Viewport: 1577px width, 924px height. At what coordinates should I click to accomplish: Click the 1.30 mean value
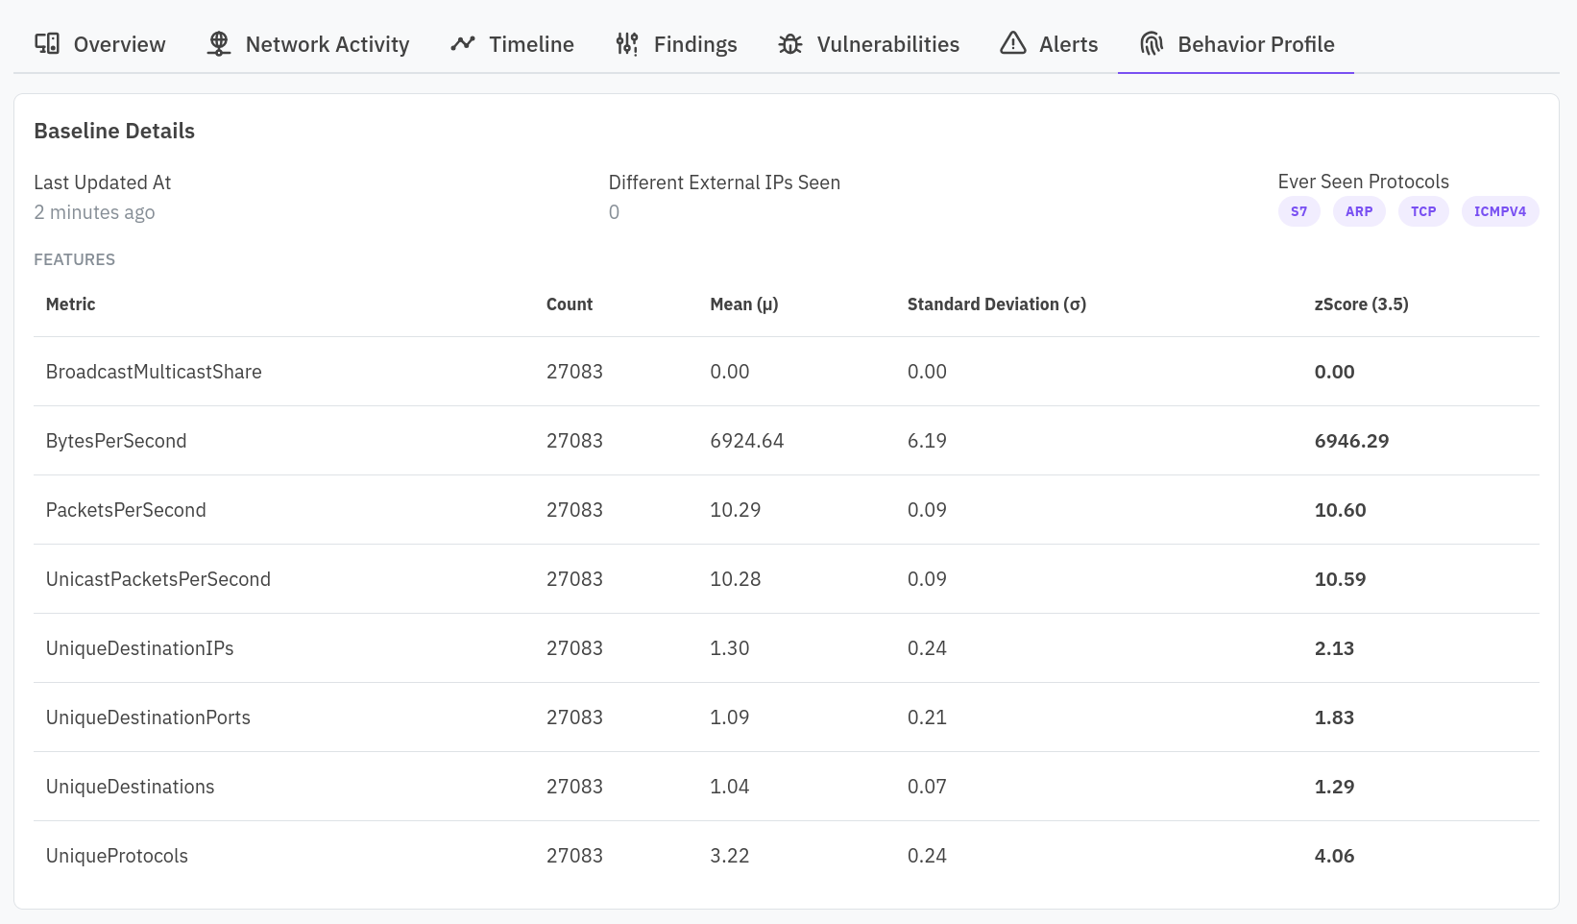point(730,648)
